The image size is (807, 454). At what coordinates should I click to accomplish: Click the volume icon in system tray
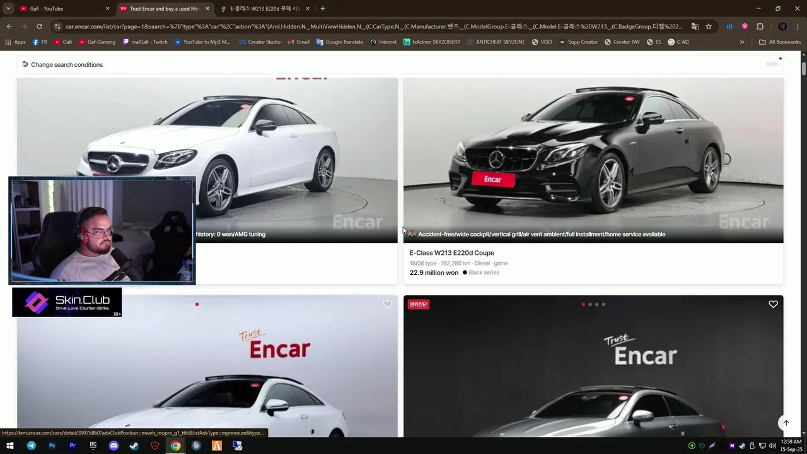[772, 446]
